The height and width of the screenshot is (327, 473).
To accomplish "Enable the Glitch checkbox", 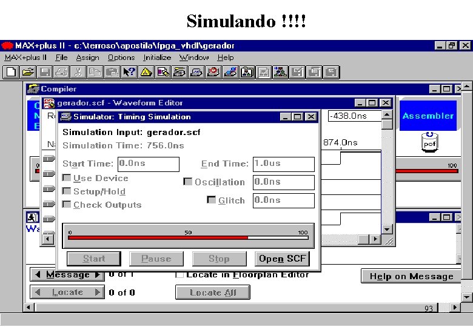I will pyautogui.click(x=211, y=200).
